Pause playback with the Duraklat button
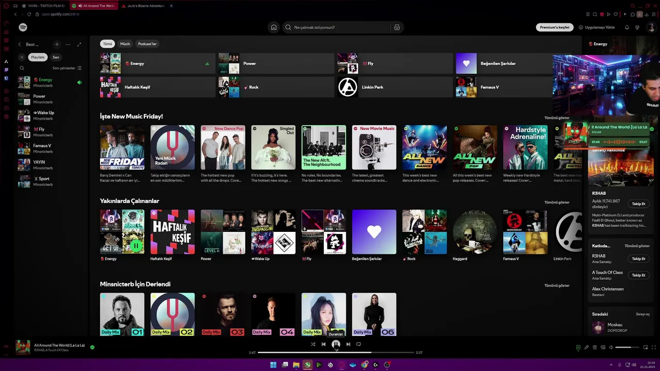Screen dimensions: 660x371 tap(336, 344)
